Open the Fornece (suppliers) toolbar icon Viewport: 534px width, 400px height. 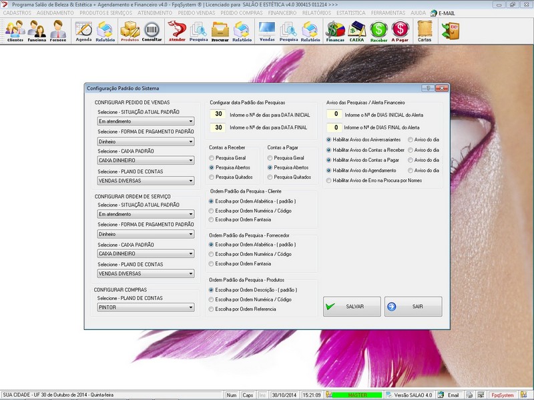pos(58,31)
